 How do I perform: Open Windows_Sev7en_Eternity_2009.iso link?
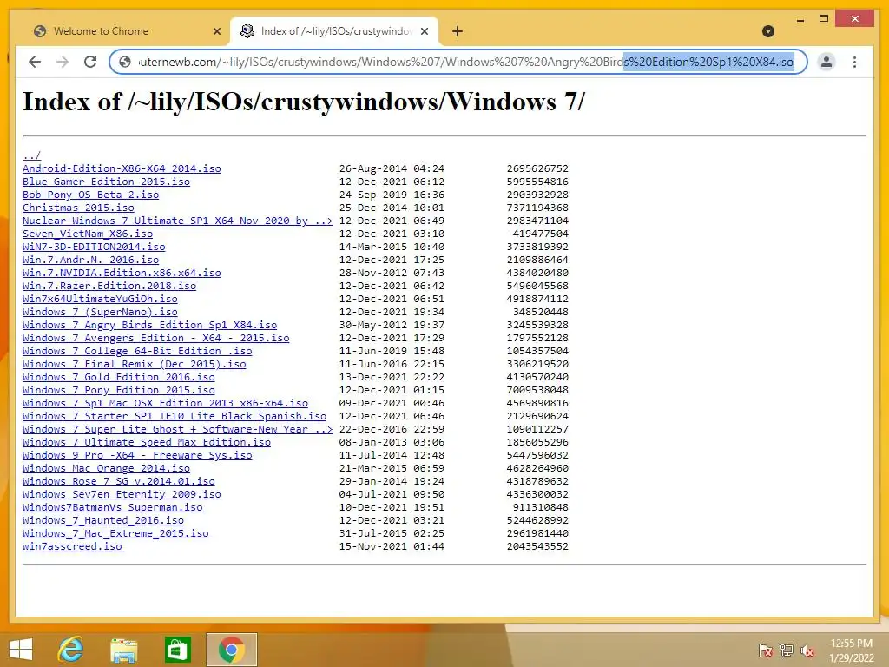point(122,494)
